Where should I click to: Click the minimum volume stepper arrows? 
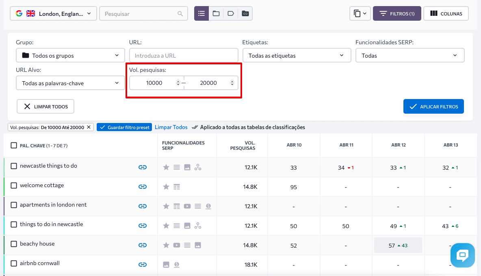point(178,83)
